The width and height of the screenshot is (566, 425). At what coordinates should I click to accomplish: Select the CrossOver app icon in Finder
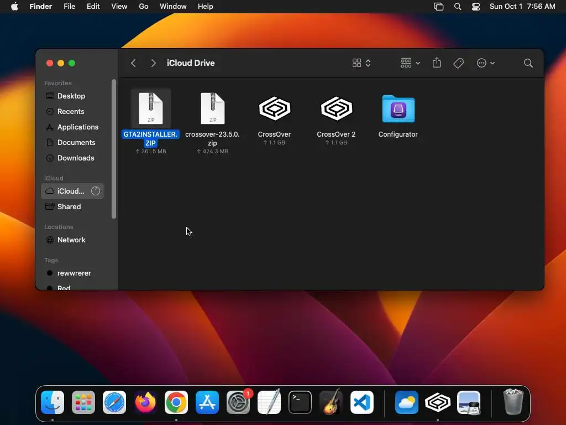[274, 108]
